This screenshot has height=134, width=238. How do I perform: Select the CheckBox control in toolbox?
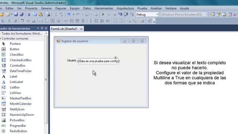point(16,55)
